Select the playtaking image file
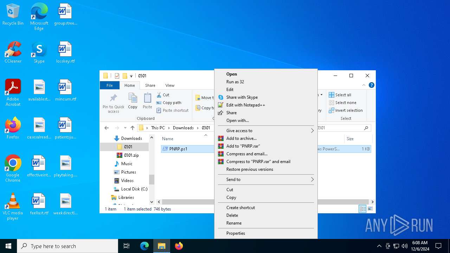The height and width of the screenshot is (253, 450). tap(65, 166)
